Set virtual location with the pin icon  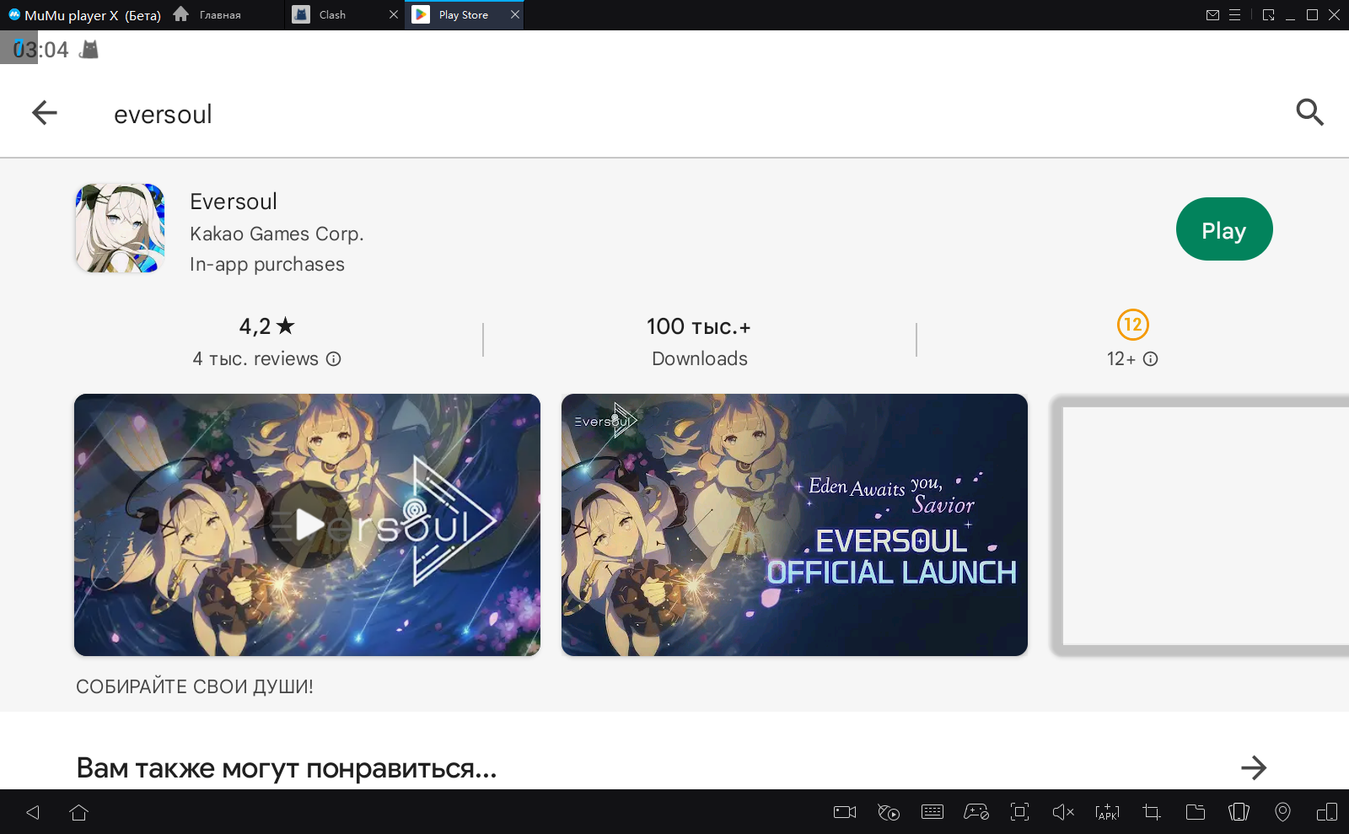point(1282,812)
